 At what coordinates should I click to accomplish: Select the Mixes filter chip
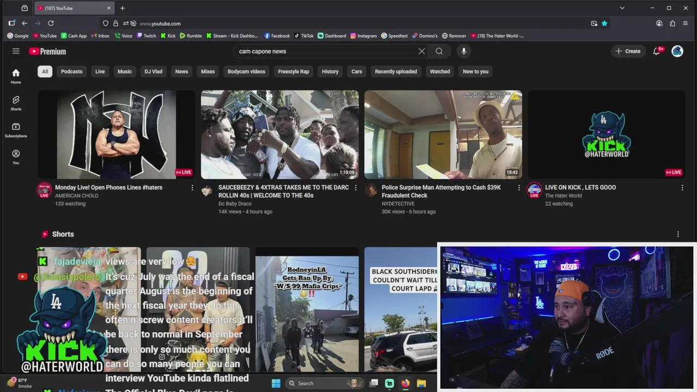[208, 71]
